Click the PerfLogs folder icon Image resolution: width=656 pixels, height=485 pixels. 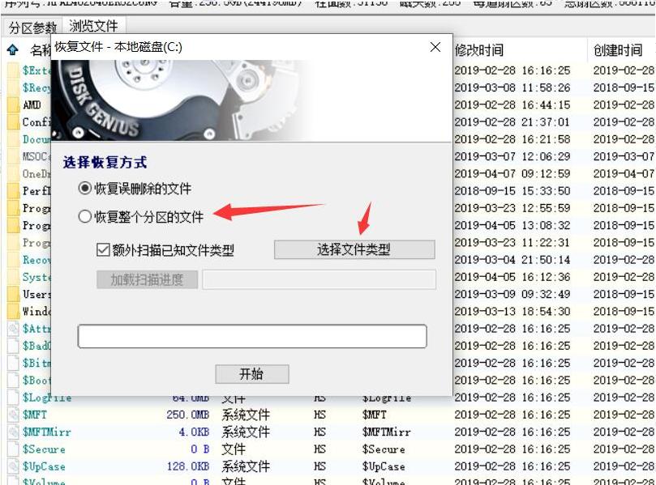(14, 191)
